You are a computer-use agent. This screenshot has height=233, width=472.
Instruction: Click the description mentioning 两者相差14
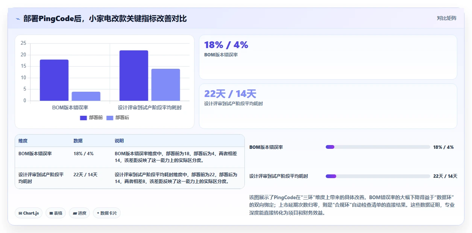pyautogui.click(x=176, y=157)
